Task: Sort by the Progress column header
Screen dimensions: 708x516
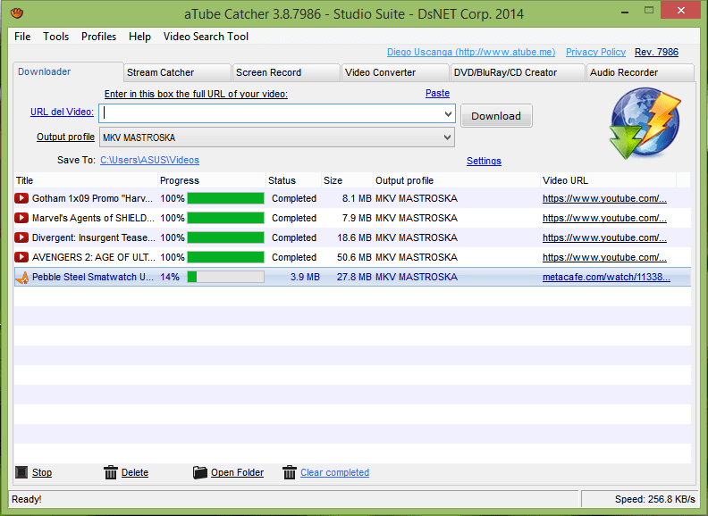Action: pyautogui.click(x=212, y=180)
